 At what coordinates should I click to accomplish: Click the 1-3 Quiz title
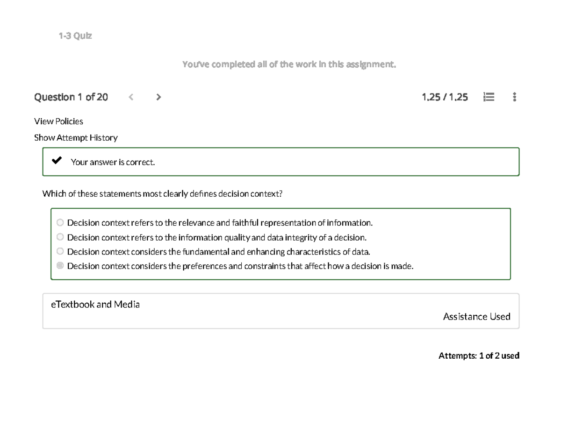pyautogui.click(x=76, y=35)
